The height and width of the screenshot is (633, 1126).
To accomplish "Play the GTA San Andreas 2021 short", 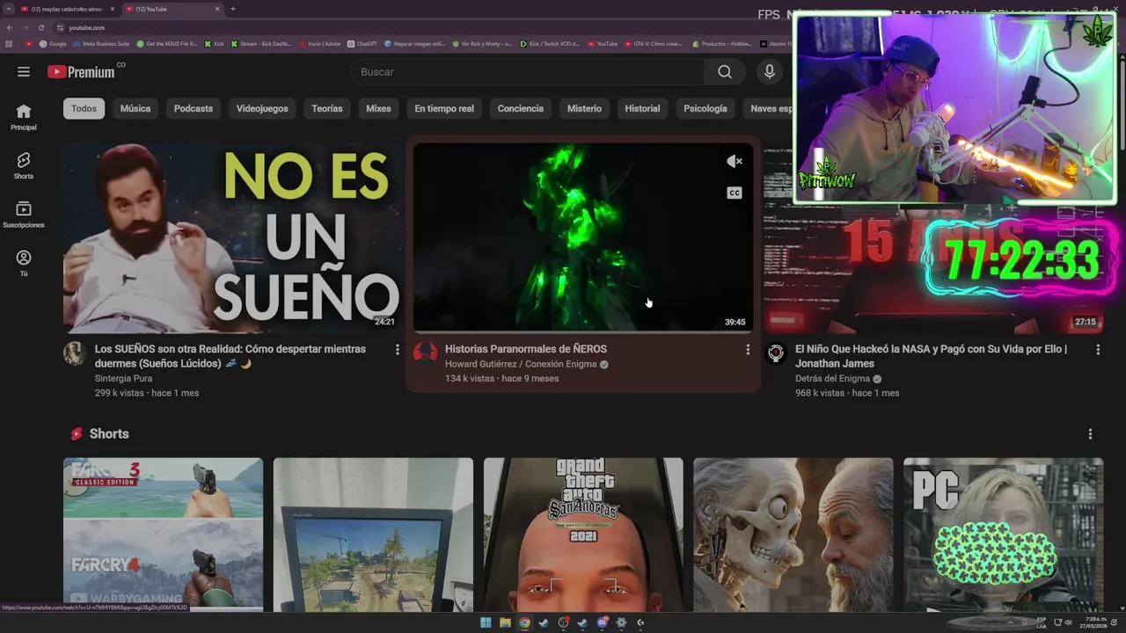I will pos(583,535).
